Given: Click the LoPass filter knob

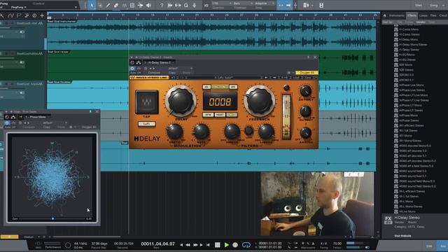Looking at the screenshot, I should [266, 132].
